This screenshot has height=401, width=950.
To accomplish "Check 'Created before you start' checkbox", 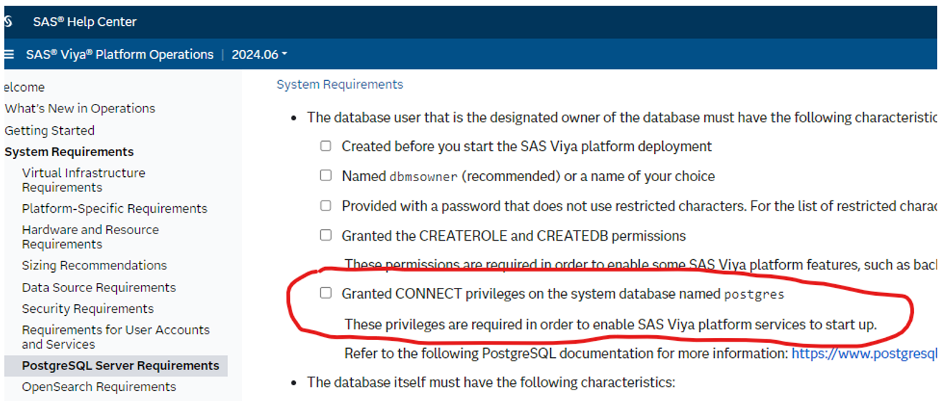I will point(326,146).
